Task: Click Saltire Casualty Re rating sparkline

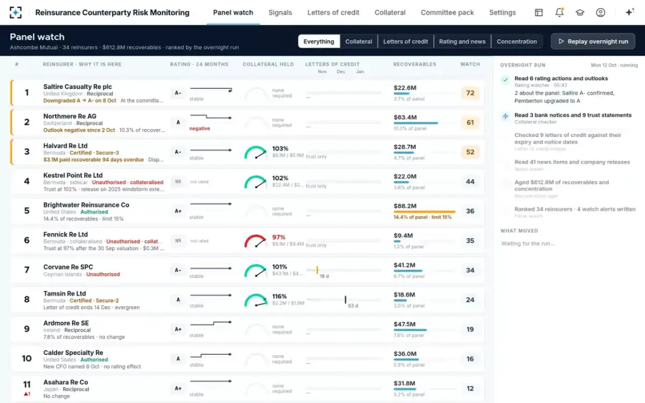Action: pyautogui.click(x=211, y=90)
